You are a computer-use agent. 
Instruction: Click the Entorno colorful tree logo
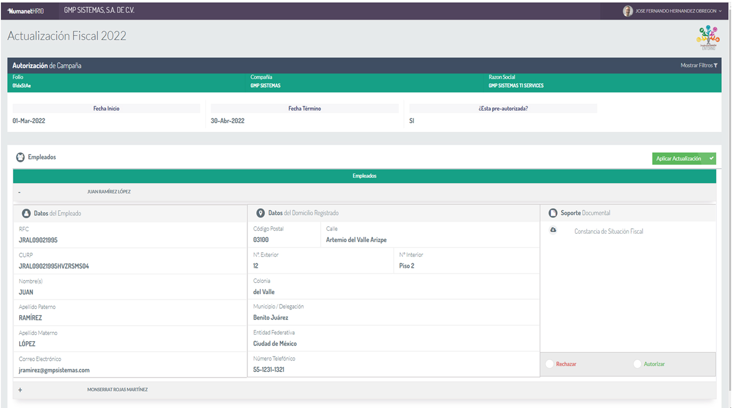pyautogui.click(x=708, y=37)
